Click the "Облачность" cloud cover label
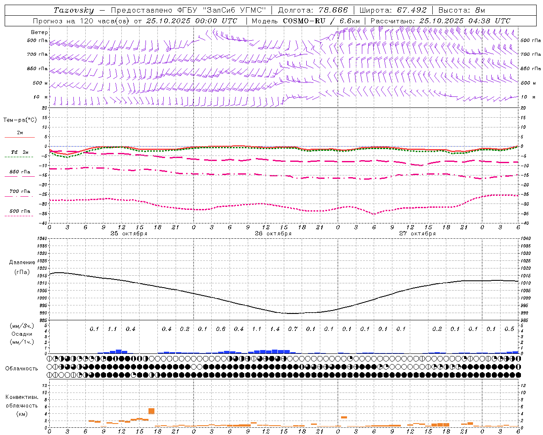Screen dimensions: 543x435 pyautogui.click(x=22, y=369)
